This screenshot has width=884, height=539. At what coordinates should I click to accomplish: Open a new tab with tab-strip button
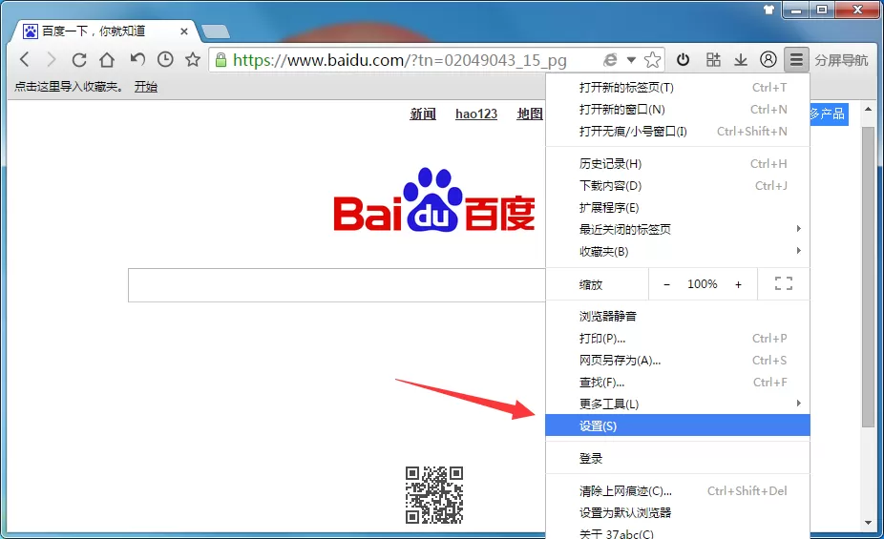click(216, 31)
